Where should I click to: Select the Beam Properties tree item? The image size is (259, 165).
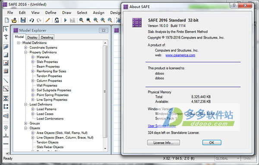[48, 67]
